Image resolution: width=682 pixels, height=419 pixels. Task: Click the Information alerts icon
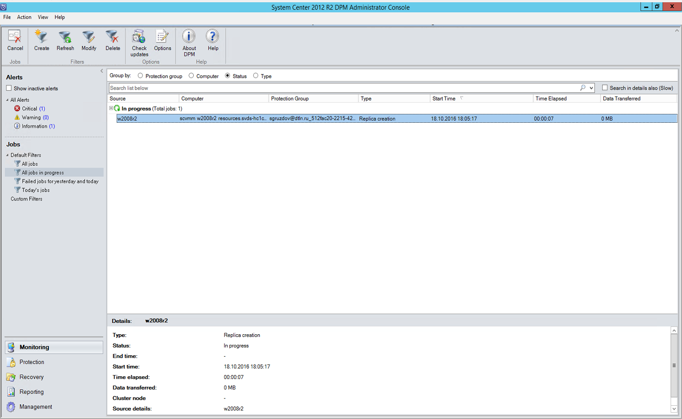[17, 126]
